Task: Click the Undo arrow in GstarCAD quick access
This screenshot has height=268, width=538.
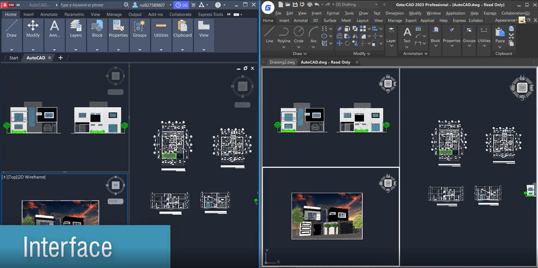Action: coord(317,4)
